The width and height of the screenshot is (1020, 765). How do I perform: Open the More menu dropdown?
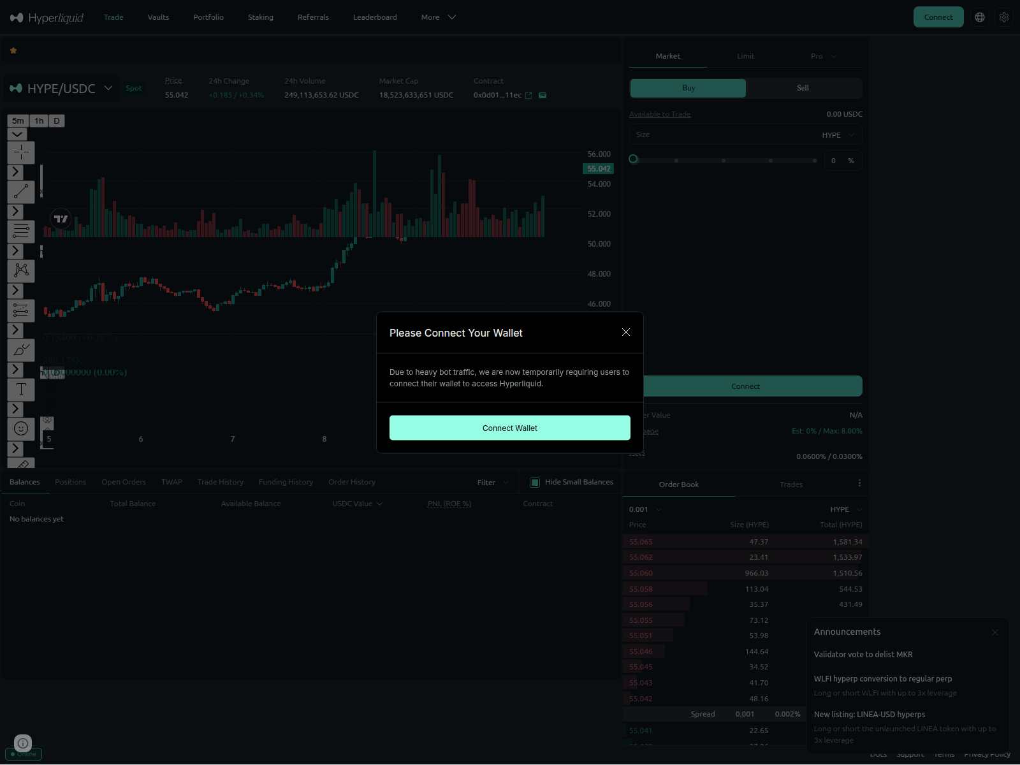(439, 17)
